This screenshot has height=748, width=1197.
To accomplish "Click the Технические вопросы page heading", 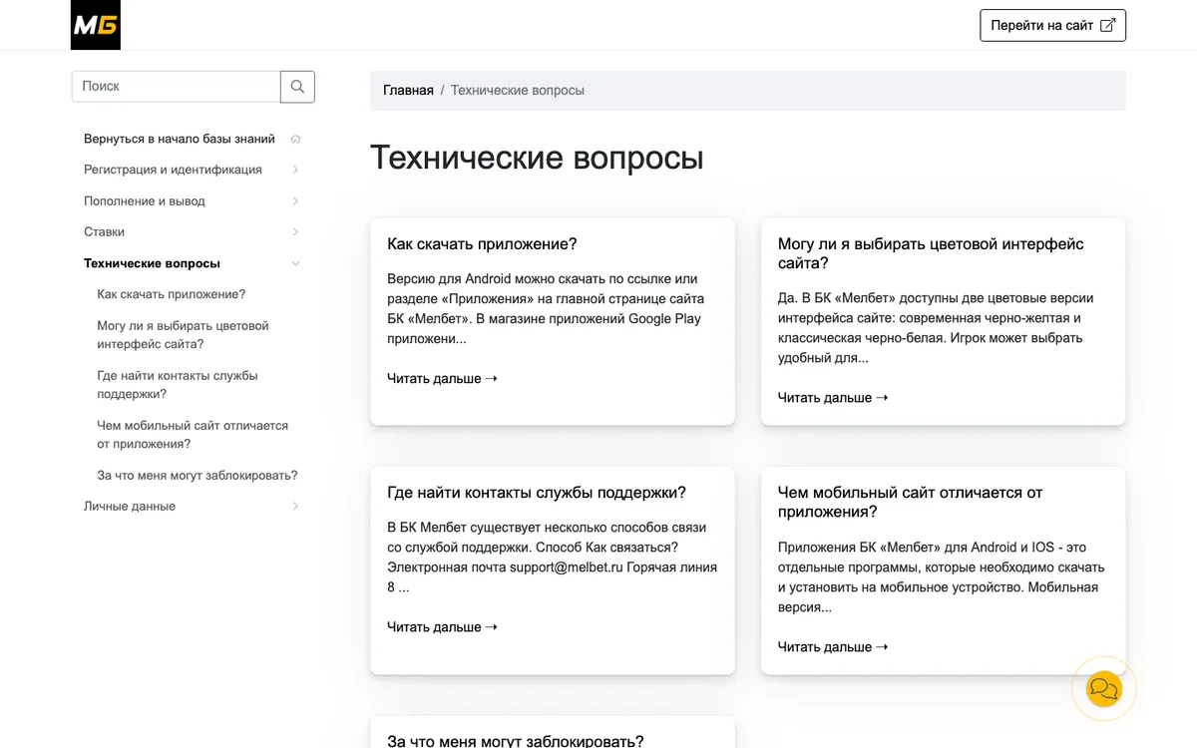I will (537, 158).
